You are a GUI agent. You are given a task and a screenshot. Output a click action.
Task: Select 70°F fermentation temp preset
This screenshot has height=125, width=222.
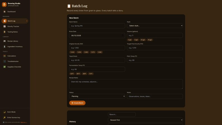[x=91, y=74]
